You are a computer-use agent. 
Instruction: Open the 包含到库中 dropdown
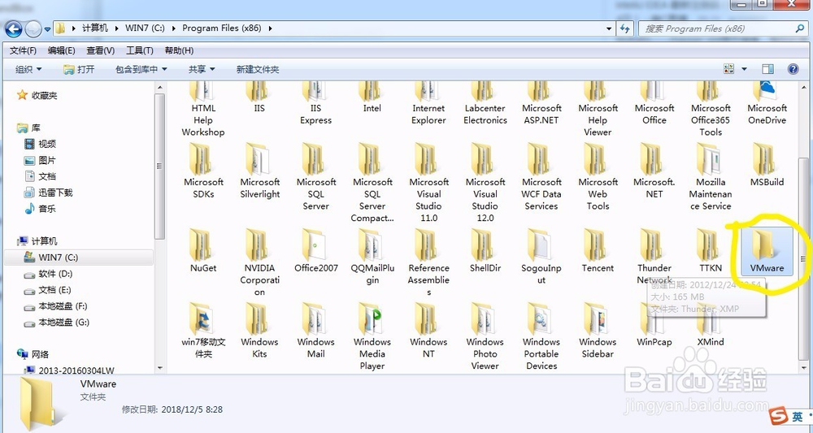pos(141,69)
